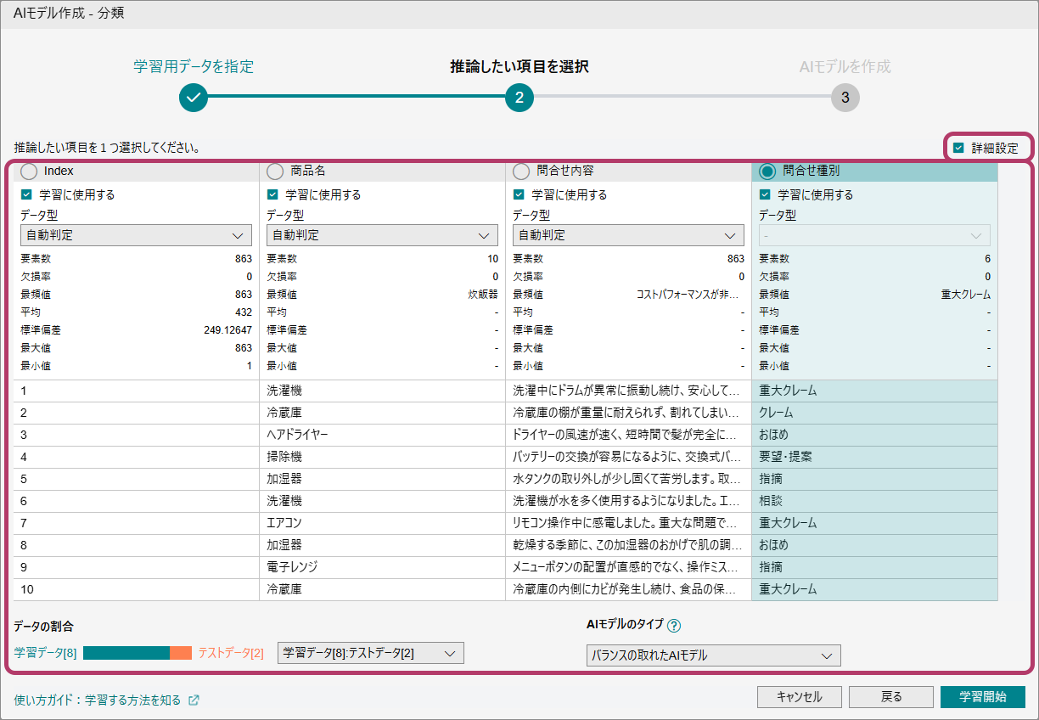
Task: Click the external link icon after 使い方ガイド
Action: pos(194,700)
